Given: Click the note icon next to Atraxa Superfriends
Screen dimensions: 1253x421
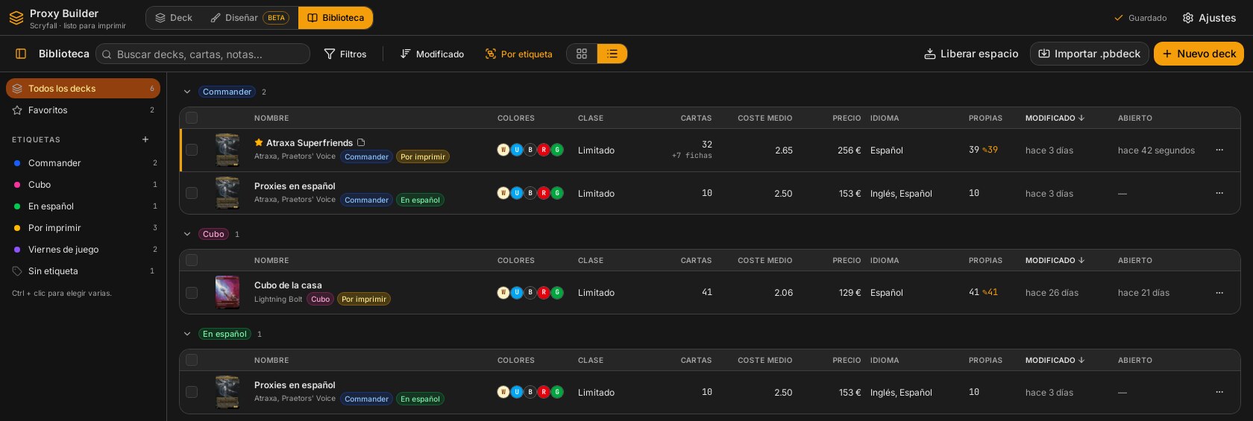Looking at the screenshot, I should [361, 142].
